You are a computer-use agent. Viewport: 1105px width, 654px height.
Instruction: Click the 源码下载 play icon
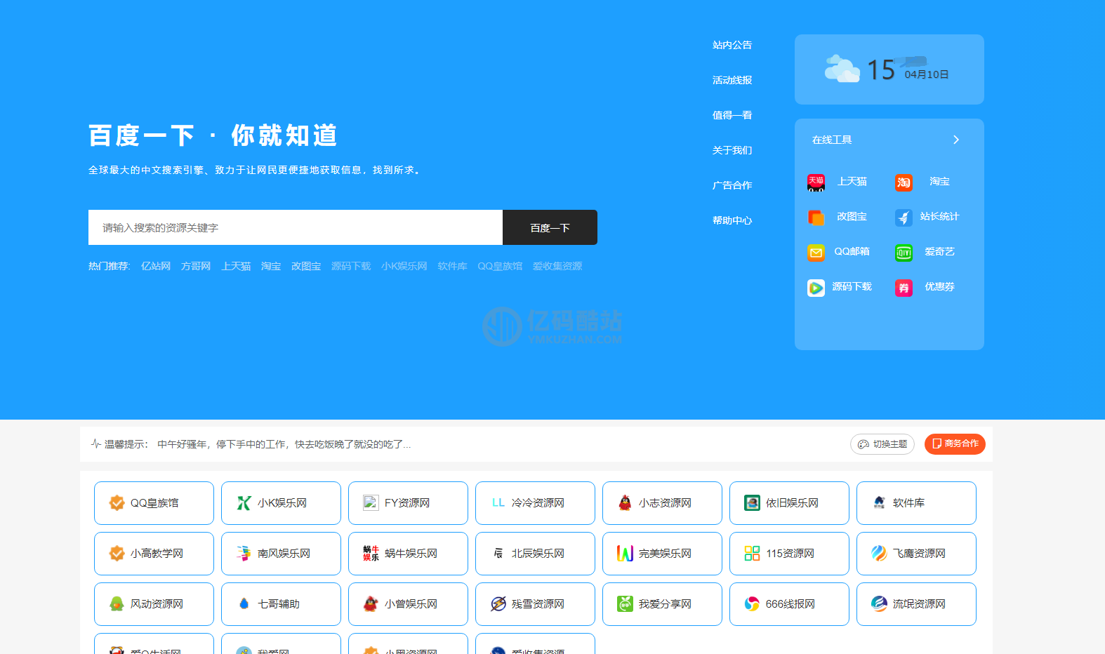816,288
